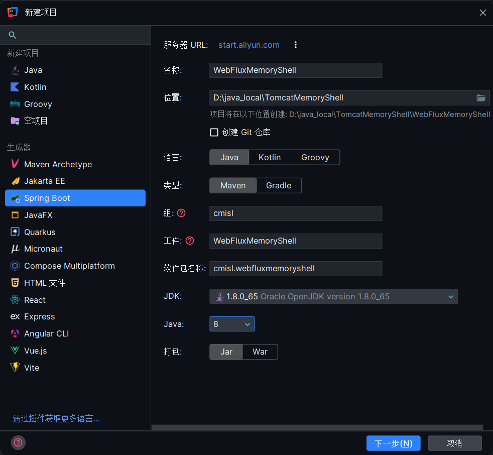Screen dimensions: 493x455
Task: Select Jakarta EE generator
Action: tap(75, 181)
